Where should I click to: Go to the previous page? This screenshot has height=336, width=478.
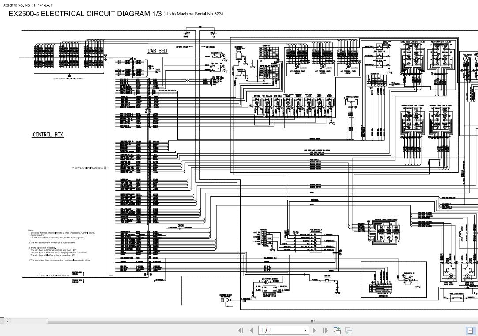coord(252,331)
